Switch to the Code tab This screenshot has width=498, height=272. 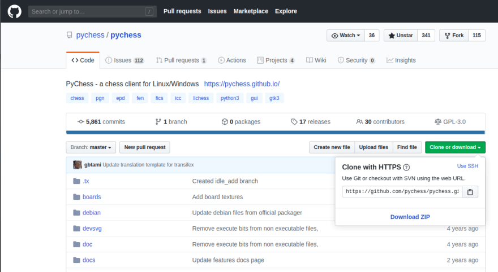[83, 60]
